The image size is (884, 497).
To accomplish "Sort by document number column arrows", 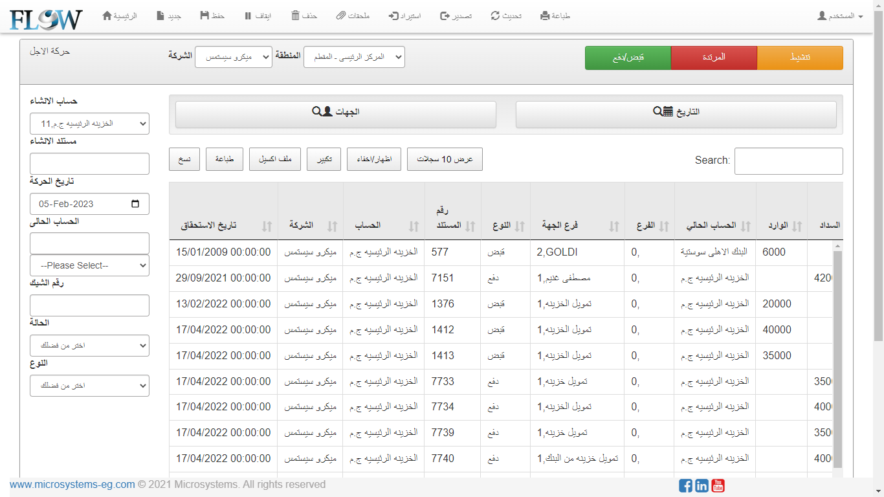I will 470,226.
